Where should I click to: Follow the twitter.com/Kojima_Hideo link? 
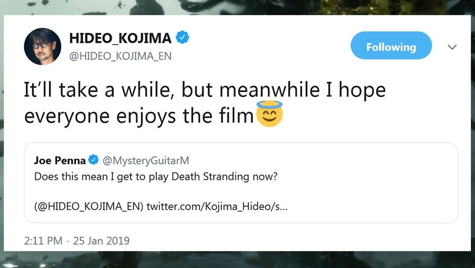[217, 207]
